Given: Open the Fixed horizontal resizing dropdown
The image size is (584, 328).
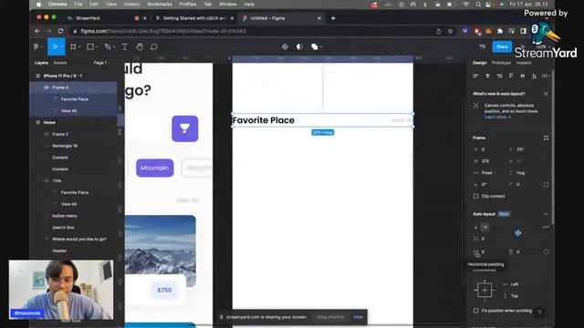Looking at the screenshot, I should pos(489,173).
